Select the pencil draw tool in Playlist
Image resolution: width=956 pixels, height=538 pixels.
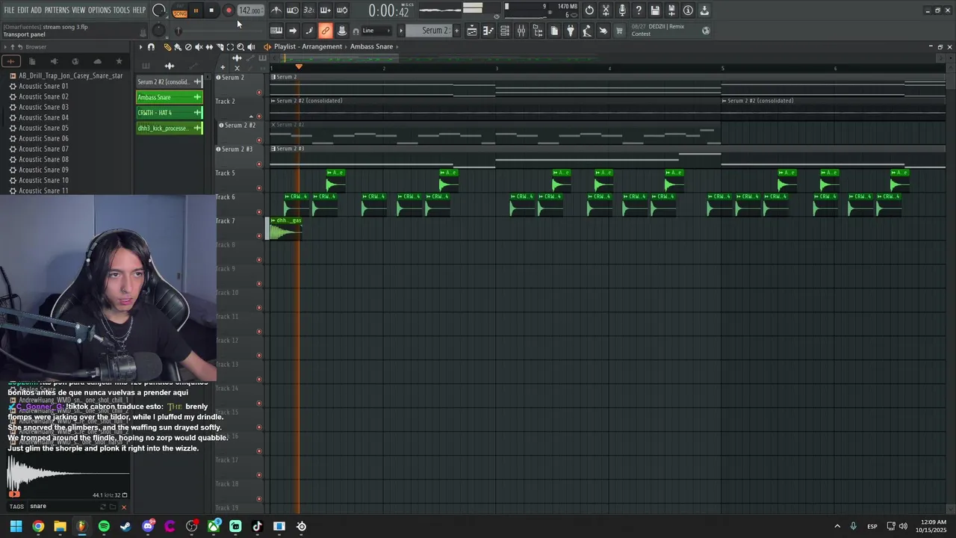[x=167, y=46]
